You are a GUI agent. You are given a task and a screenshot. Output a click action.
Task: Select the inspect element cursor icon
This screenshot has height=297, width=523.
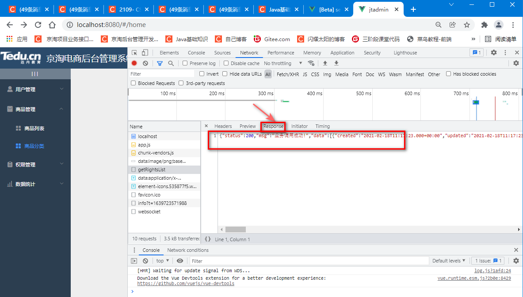click(x=134, y=53)
